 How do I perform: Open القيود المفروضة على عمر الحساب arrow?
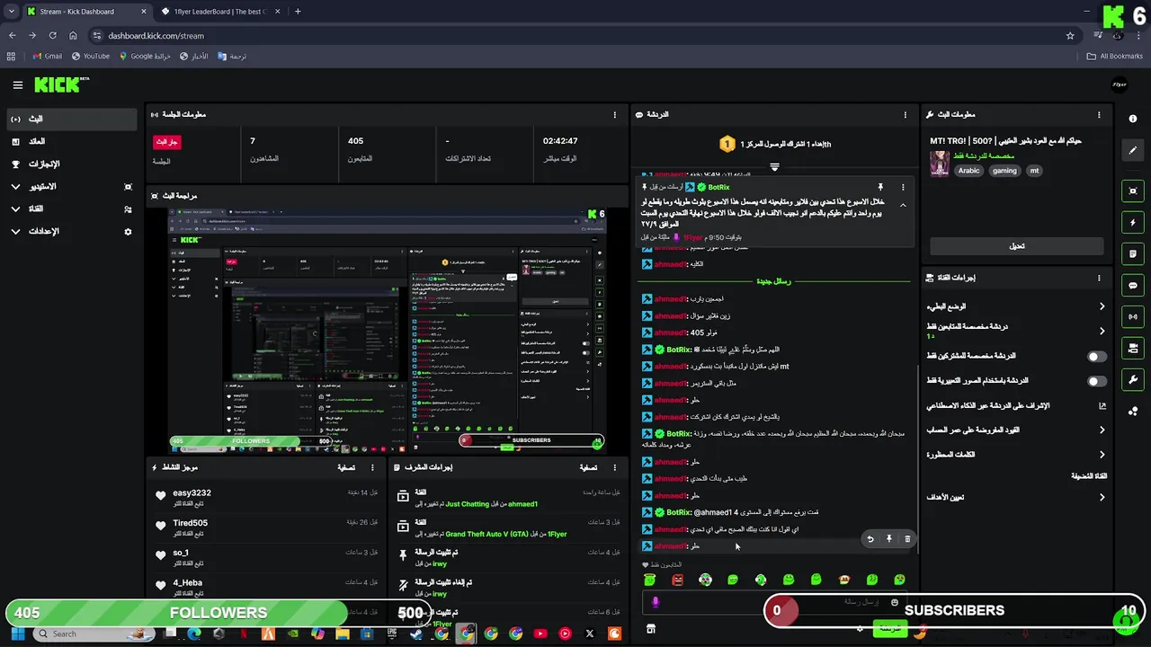pos(1102,430)
